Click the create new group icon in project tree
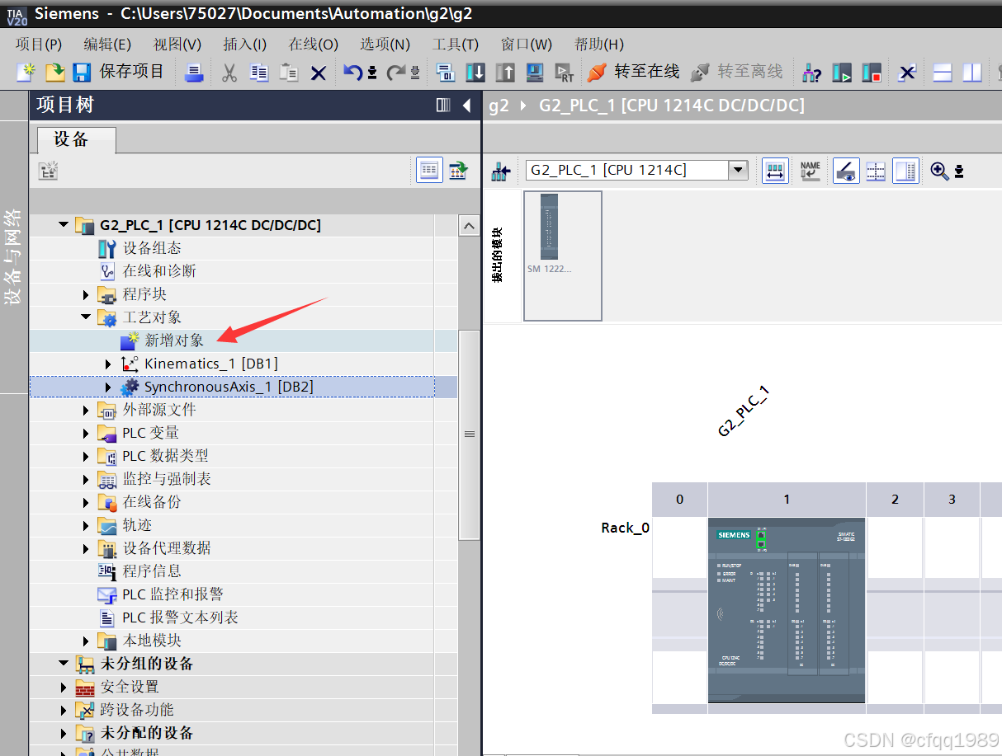The width and height of the screenshot is (1002, 756). [49, 171]
